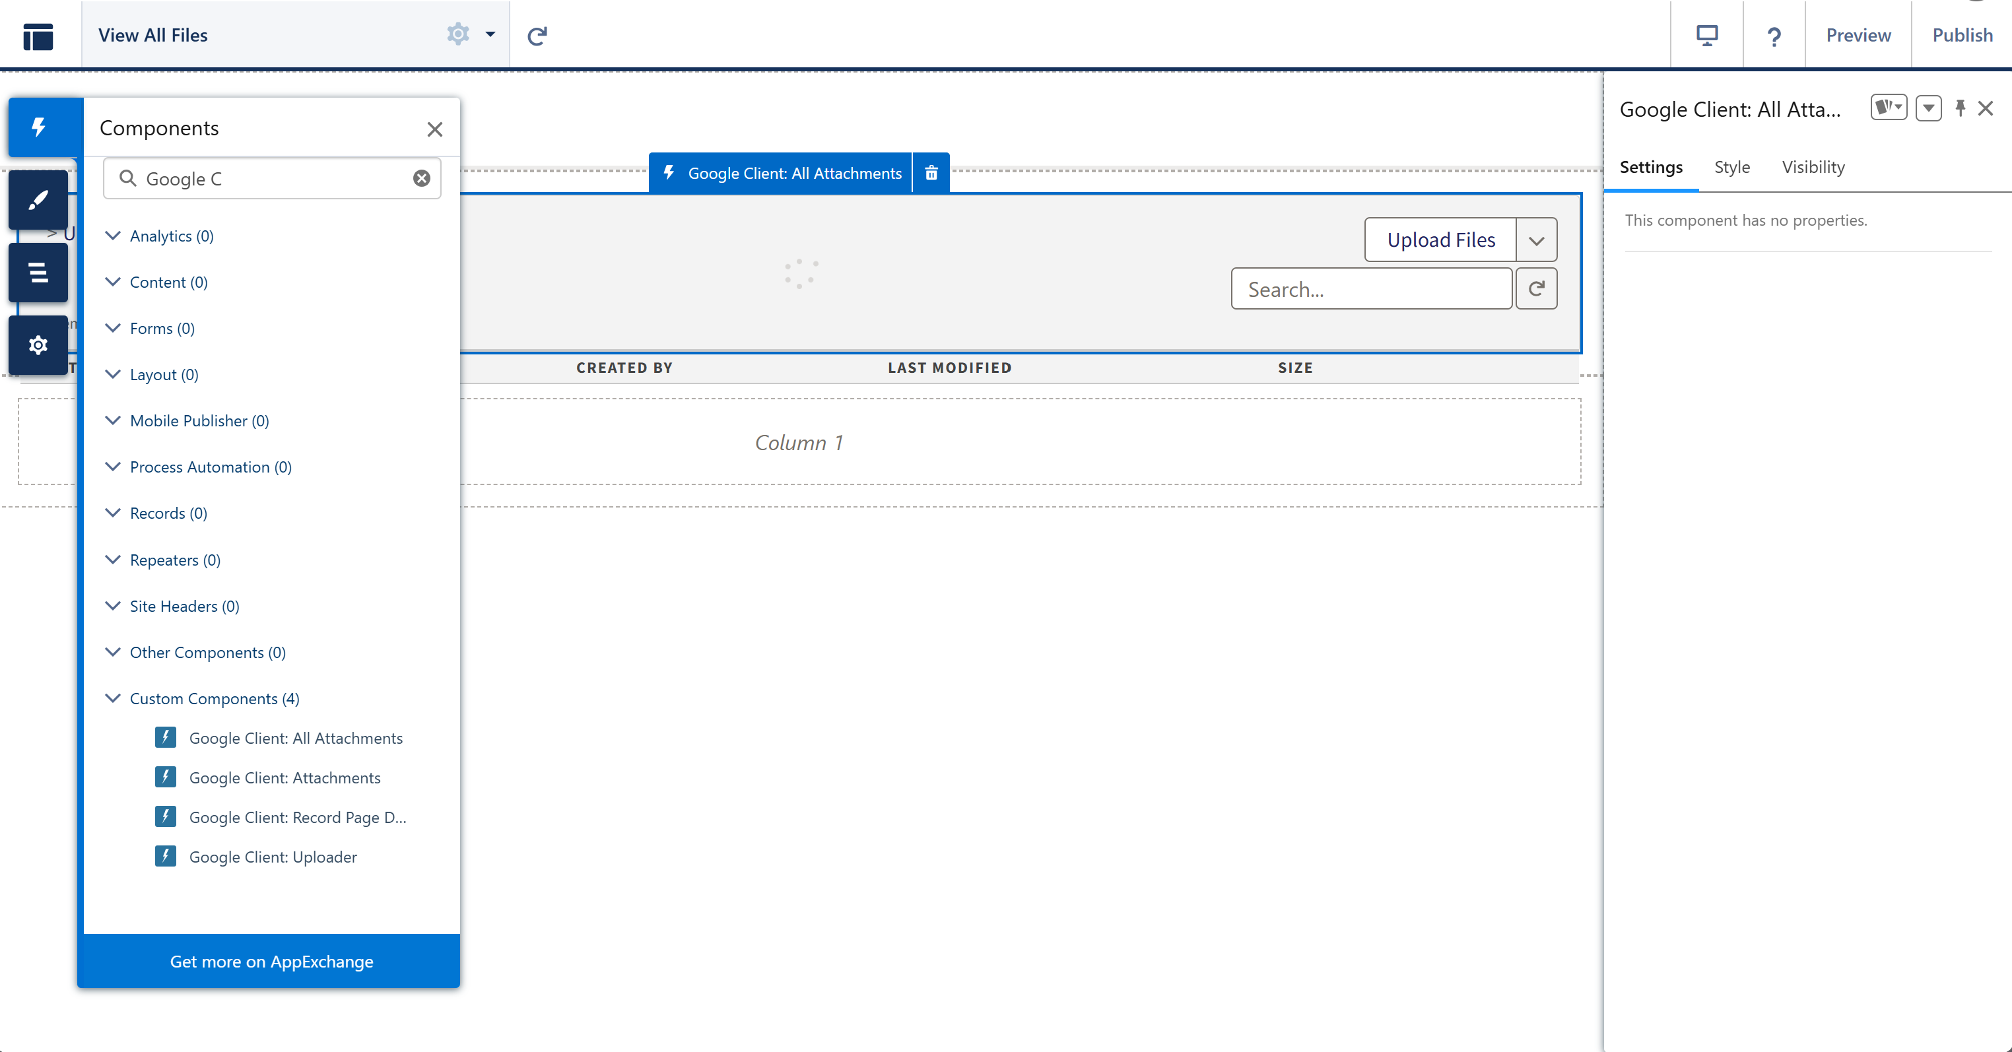
Task: Refresh the builder canvas
Action: click(x=537, y=35)
